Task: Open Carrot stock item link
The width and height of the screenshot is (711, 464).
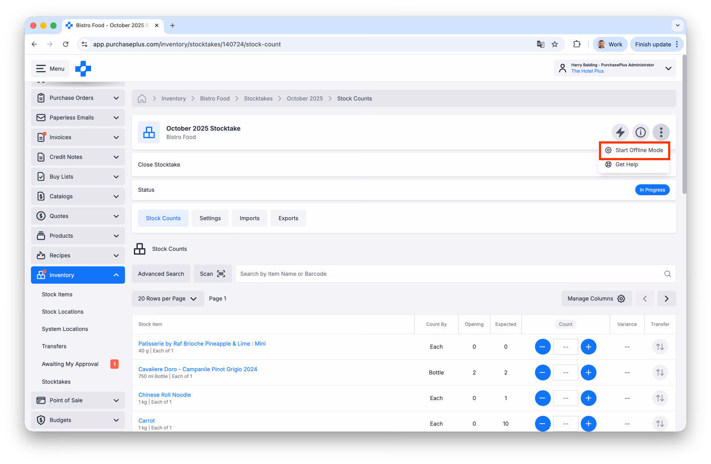Action: [x=147, y=421]
